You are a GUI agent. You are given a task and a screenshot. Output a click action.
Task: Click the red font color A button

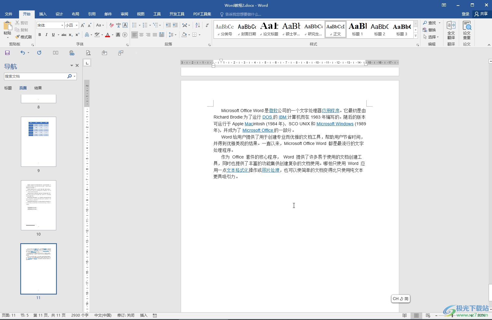point(108,35)
